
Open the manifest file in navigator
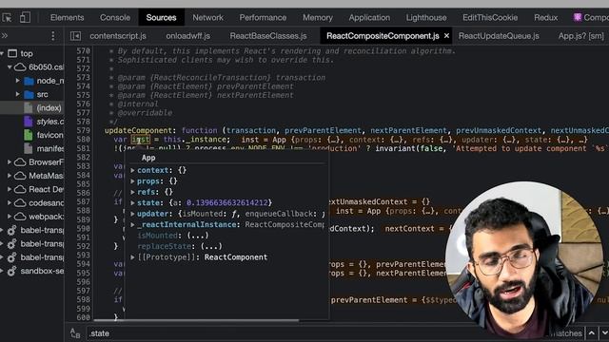coord(50,148)
